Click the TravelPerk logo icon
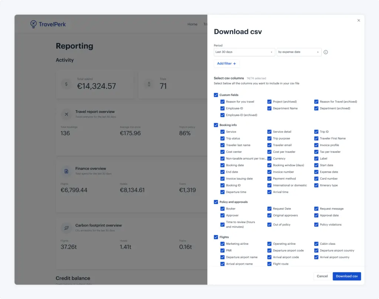The image size is (379, 299). [33, 24]
